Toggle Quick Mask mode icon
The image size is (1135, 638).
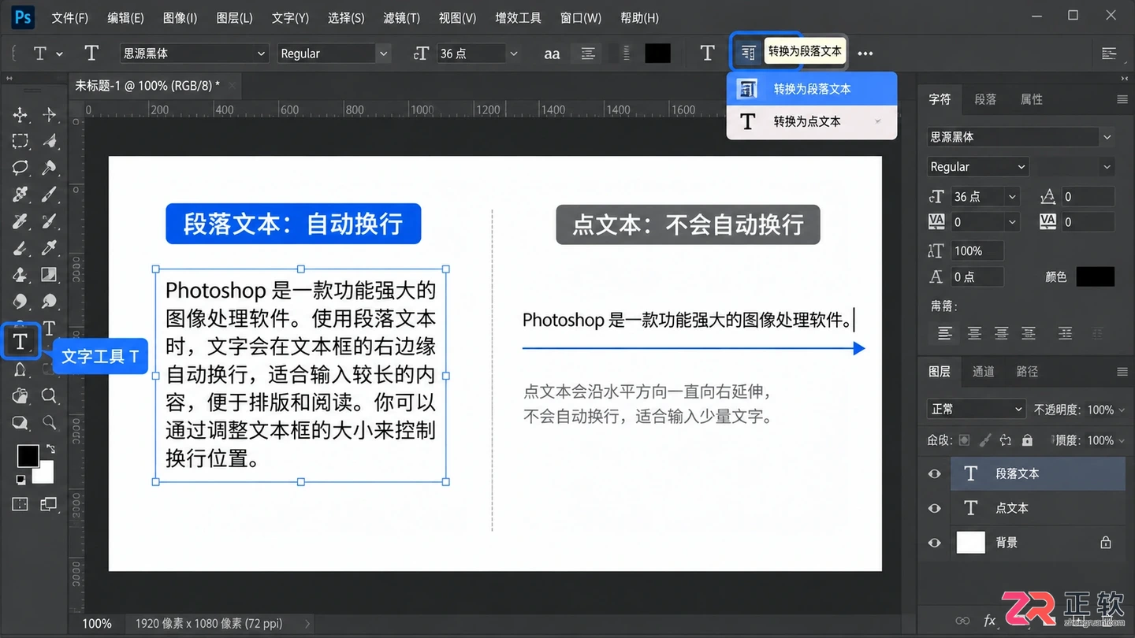point(20,504)
